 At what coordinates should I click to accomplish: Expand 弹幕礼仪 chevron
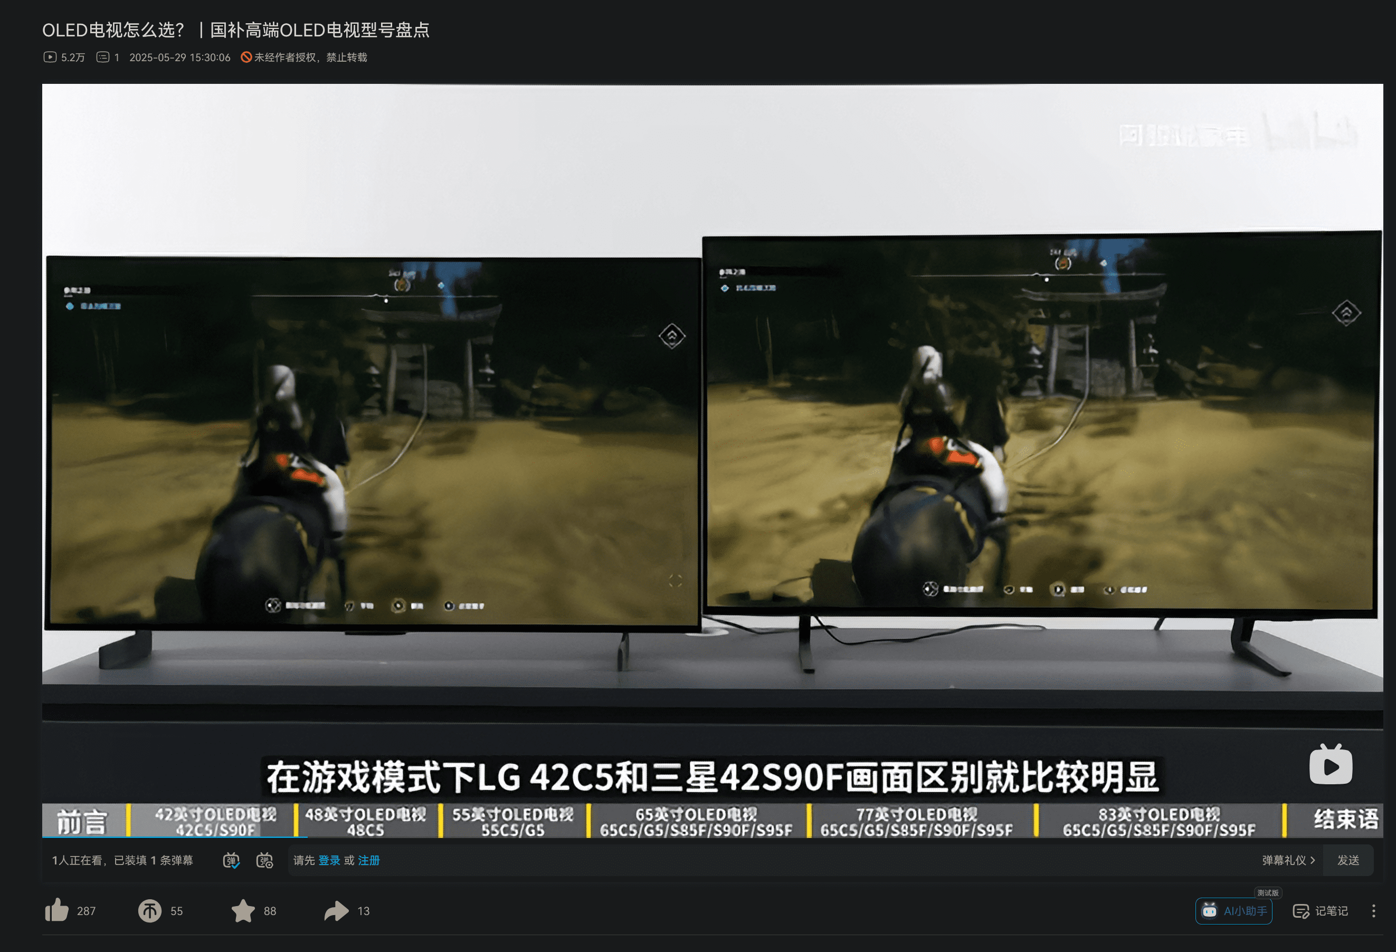[x=1312, y=860]
